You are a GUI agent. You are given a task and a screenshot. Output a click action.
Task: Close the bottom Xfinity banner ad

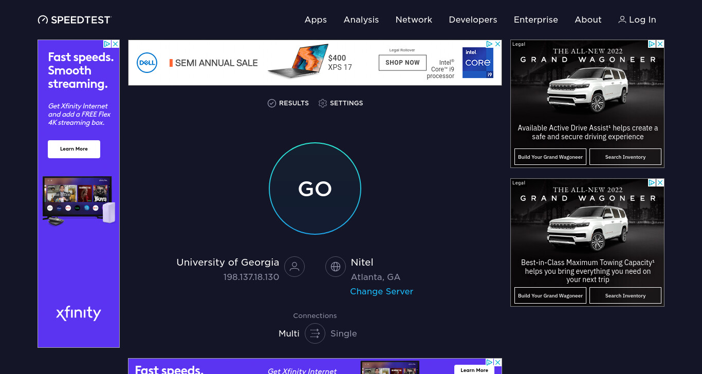[x=497, y=363]
